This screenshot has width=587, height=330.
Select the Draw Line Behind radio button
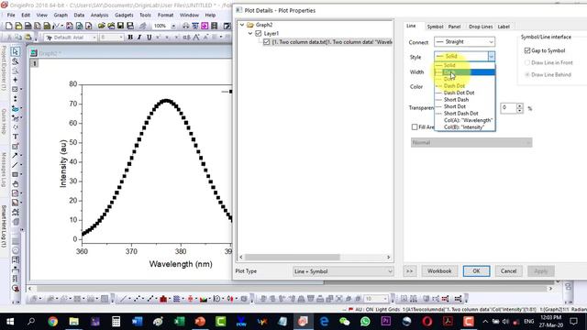(x=527, y=74)
